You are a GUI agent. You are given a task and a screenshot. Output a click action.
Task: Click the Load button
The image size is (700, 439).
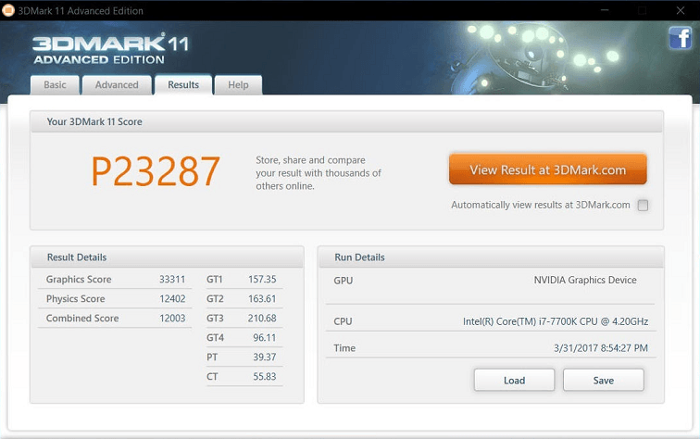coord(514,380)
